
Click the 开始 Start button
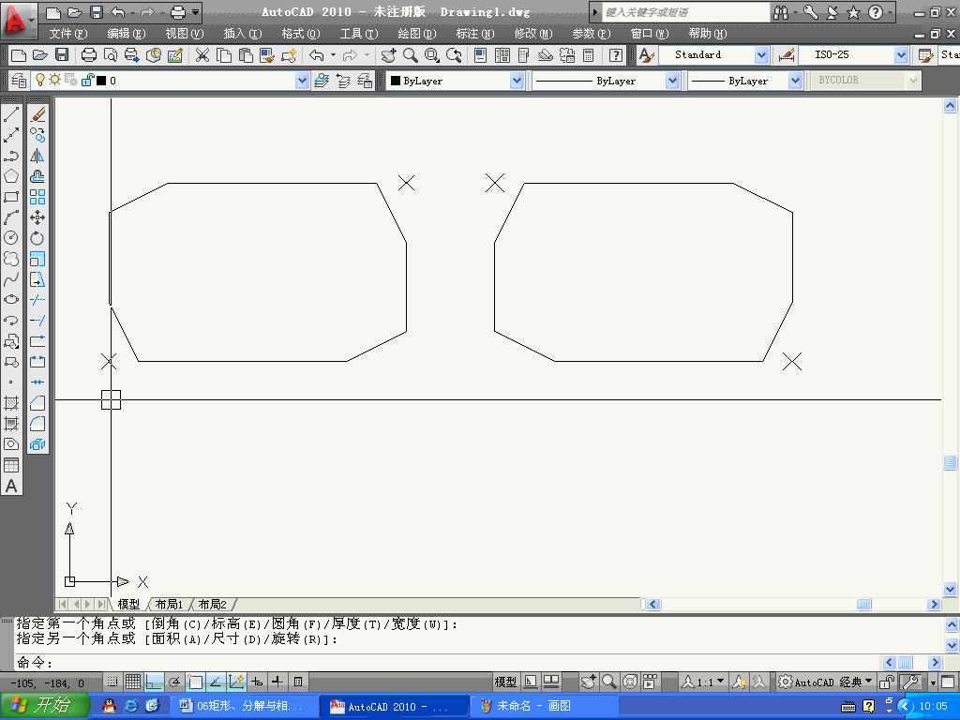coord(43,706)
